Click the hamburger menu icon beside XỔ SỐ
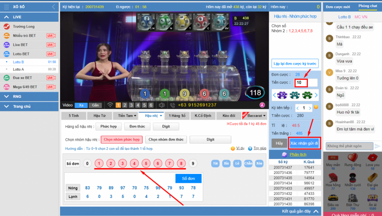Image resolution: width=382 pixels, height=216 pixels. click(6, 7)
